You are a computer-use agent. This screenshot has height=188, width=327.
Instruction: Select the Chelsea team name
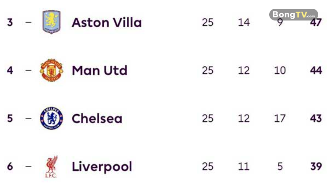[x=97, y=118]
